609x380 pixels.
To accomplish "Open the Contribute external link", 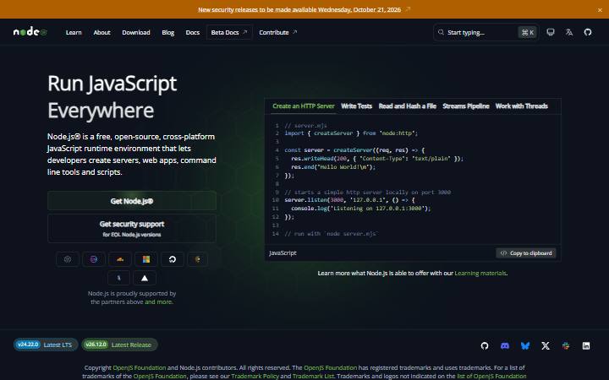I will [x=278, y=32].
